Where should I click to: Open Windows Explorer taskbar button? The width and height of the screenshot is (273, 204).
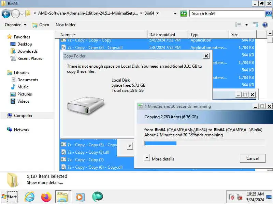pos(62,197)
